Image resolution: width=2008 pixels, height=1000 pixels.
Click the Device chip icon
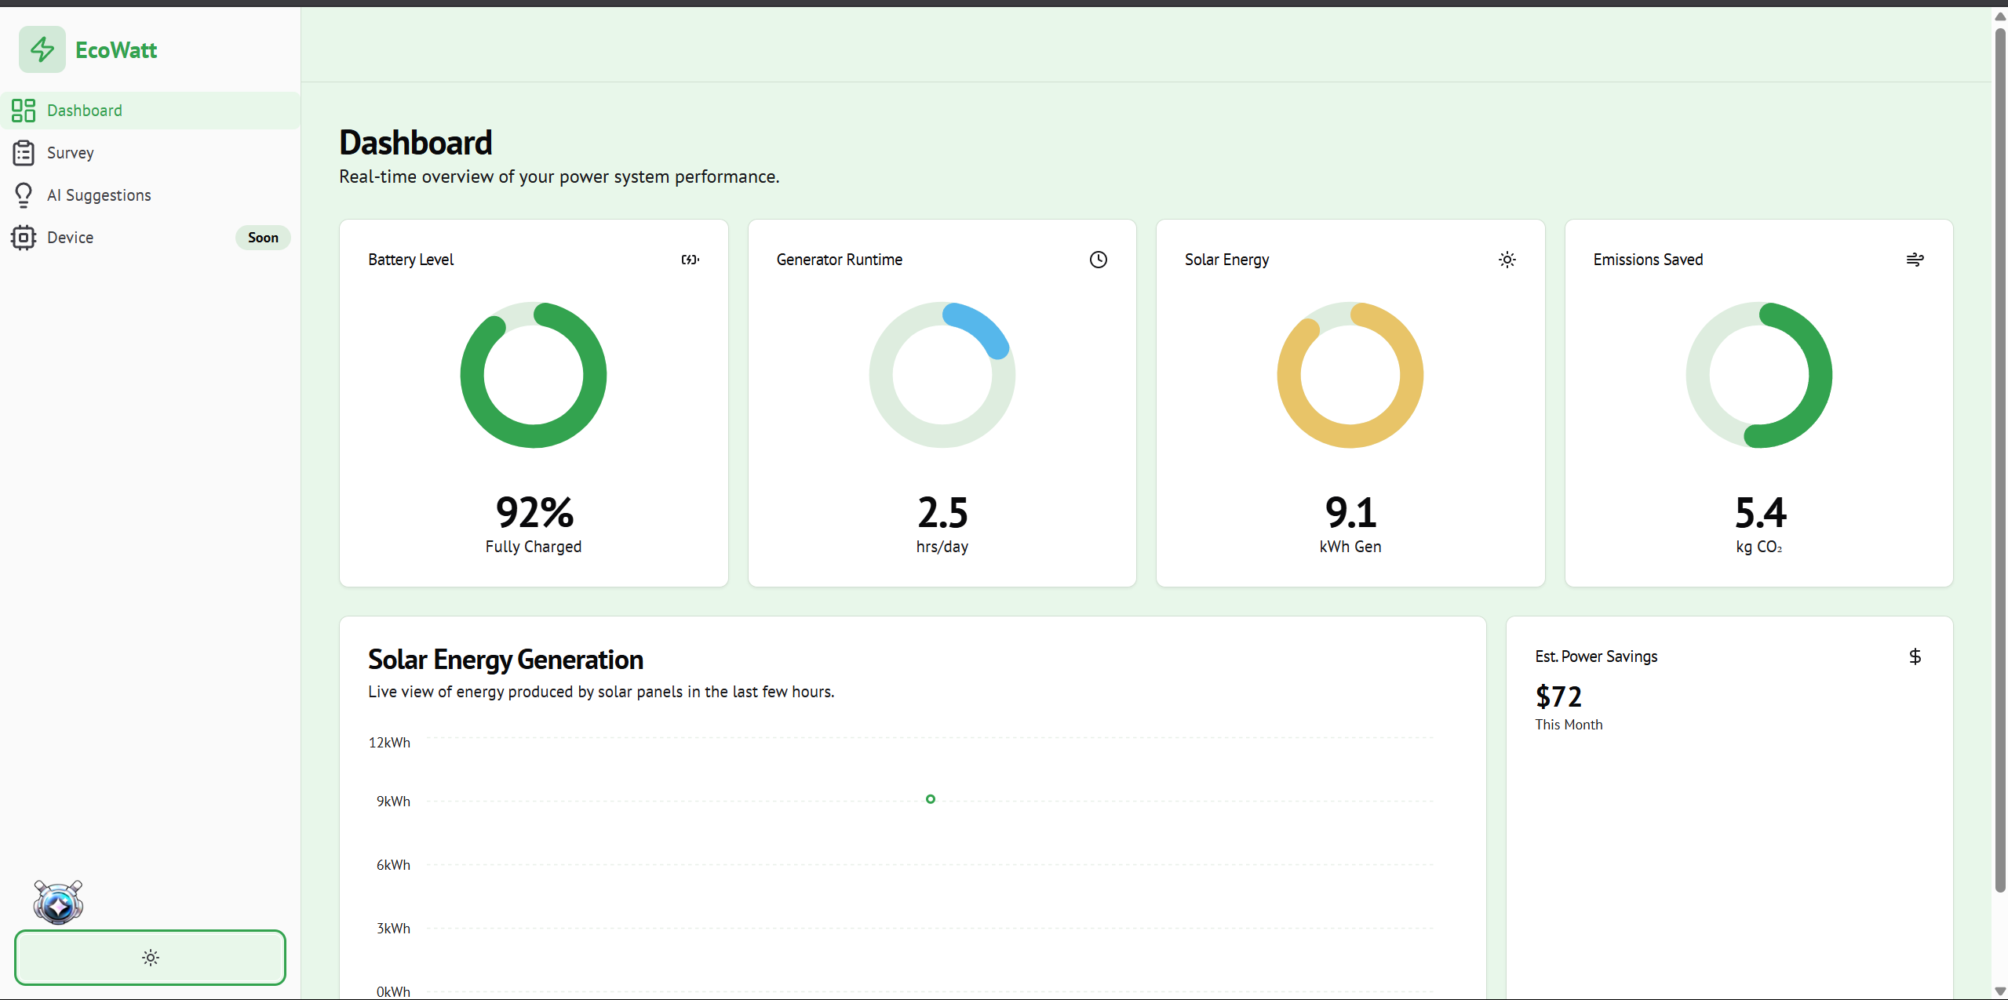[x=24, y=238]
